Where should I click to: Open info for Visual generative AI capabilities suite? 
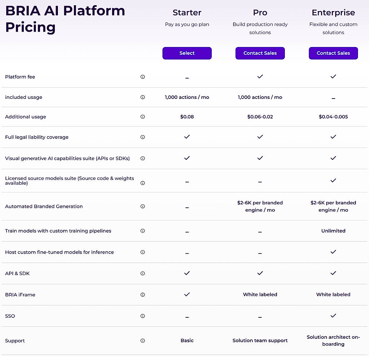pos(142,158)
